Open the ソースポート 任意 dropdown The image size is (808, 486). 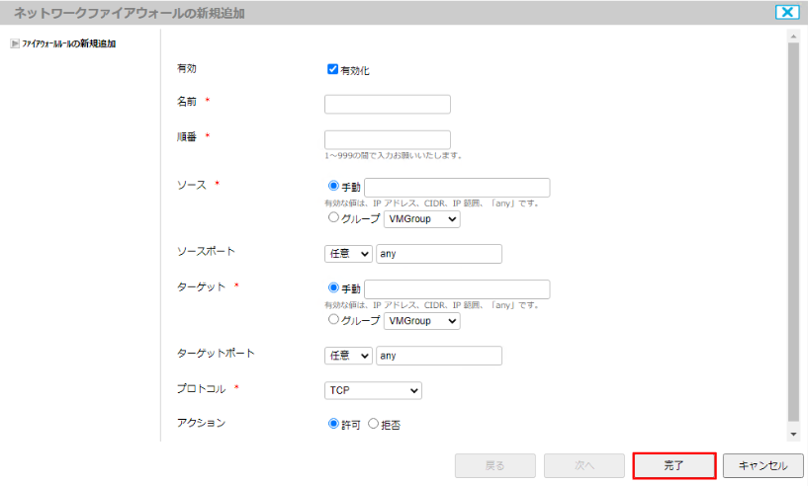click(x=348, y=254)
